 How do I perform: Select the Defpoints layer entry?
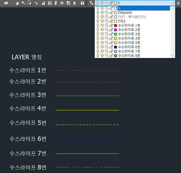(125, 13)
